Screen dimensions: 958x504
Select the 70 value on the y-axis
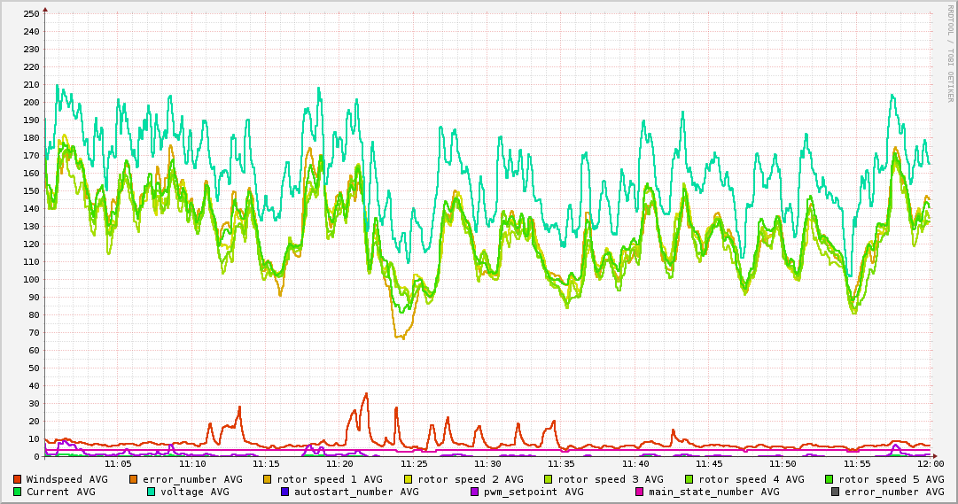tap(35, 333)
